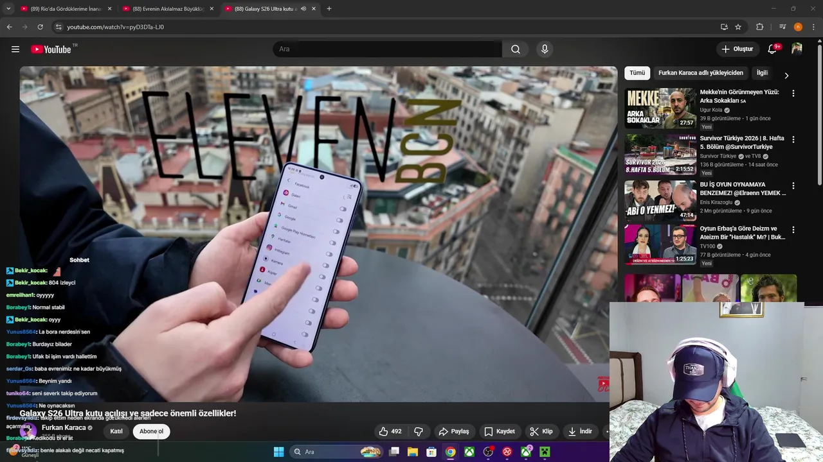Viewport: 823px width, 462px height.
Task: Mute audio on Galaxy S26 Ultra tab
Action: [303, 9]
